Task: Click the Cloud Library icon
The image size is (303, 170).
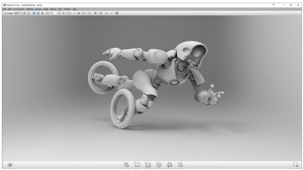Action: [10, 164]
